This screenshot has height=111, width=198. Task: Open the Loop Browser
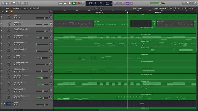click(x=192, y=3)
